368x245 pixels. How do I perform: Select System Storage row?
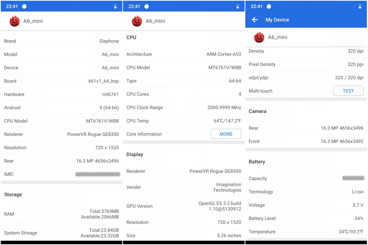61,233
